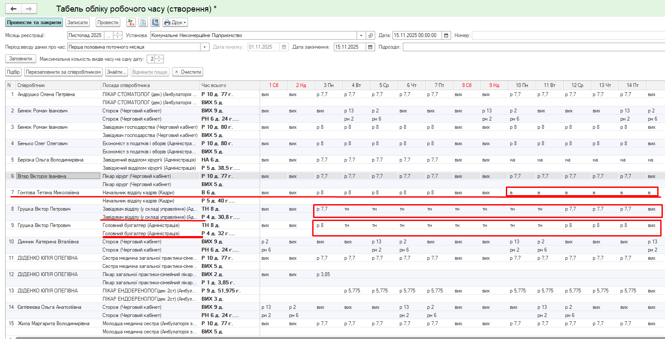Click the Час всього column header

[229, 85]
